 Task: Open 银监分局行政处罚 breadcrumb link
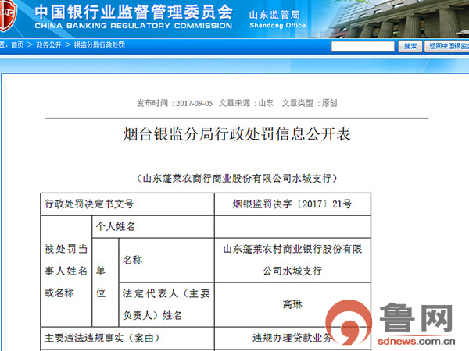pos(99,45)
